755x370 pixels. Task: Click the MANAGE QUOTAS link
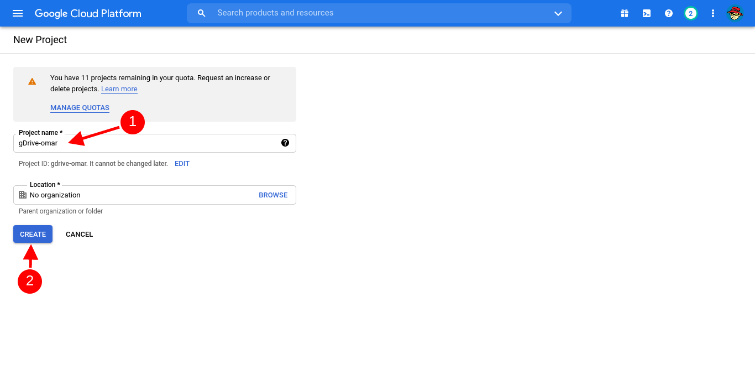coord(80,108)
